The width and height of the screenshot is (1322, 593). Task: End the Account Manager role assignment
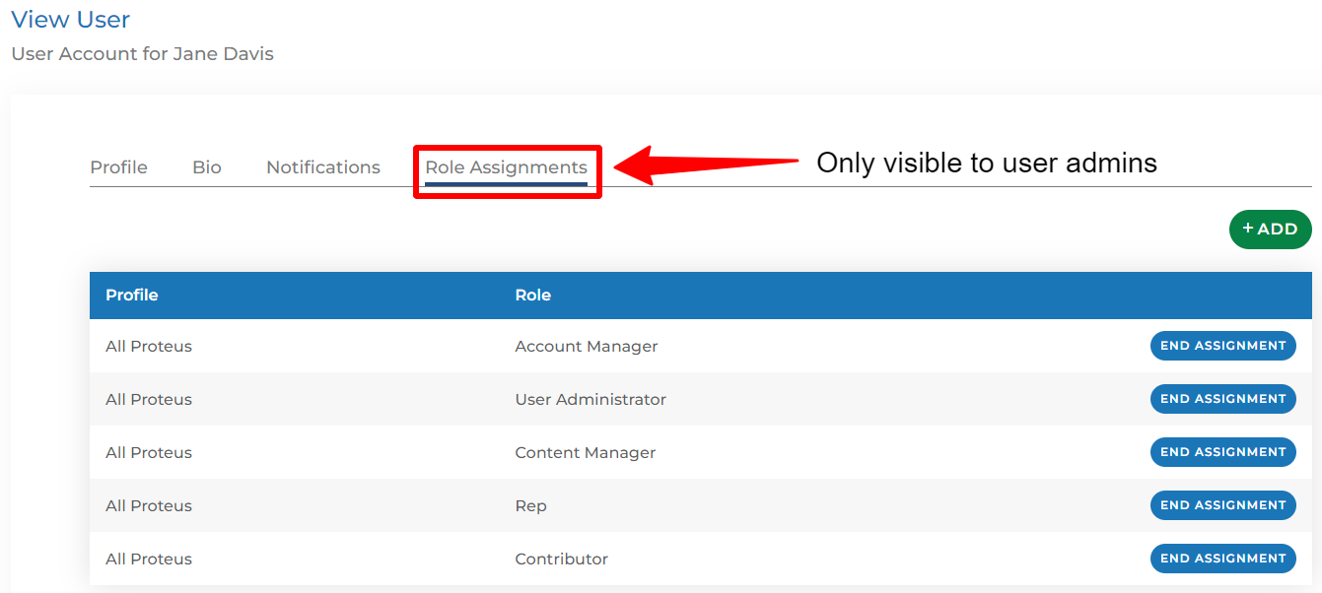(x=1222, y=346)
